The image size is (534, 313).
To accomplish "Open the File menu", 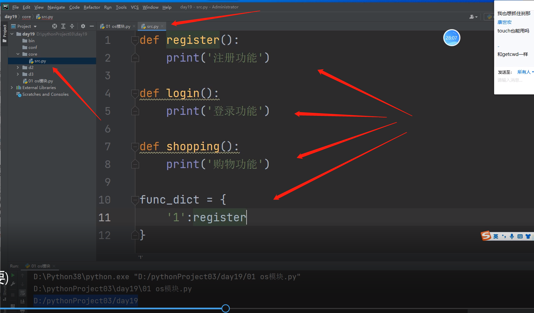I will point(15,7).
